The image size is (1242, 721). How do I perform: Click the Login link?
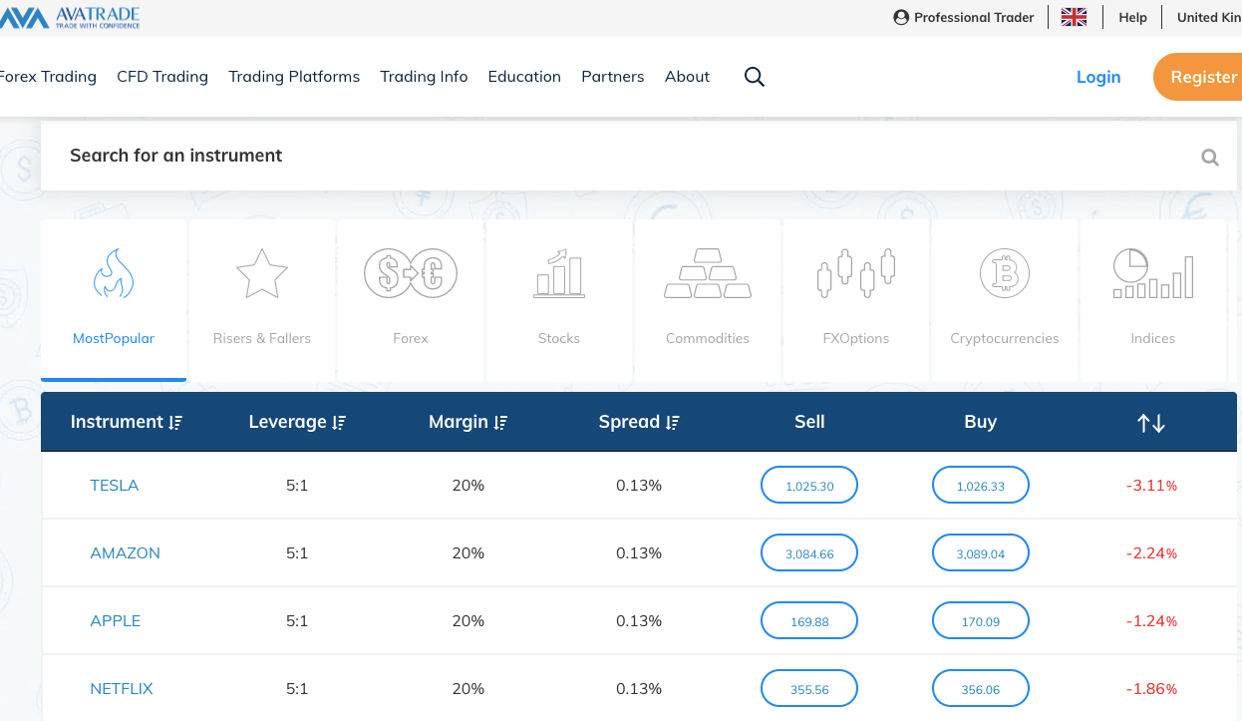[1098, 77]
